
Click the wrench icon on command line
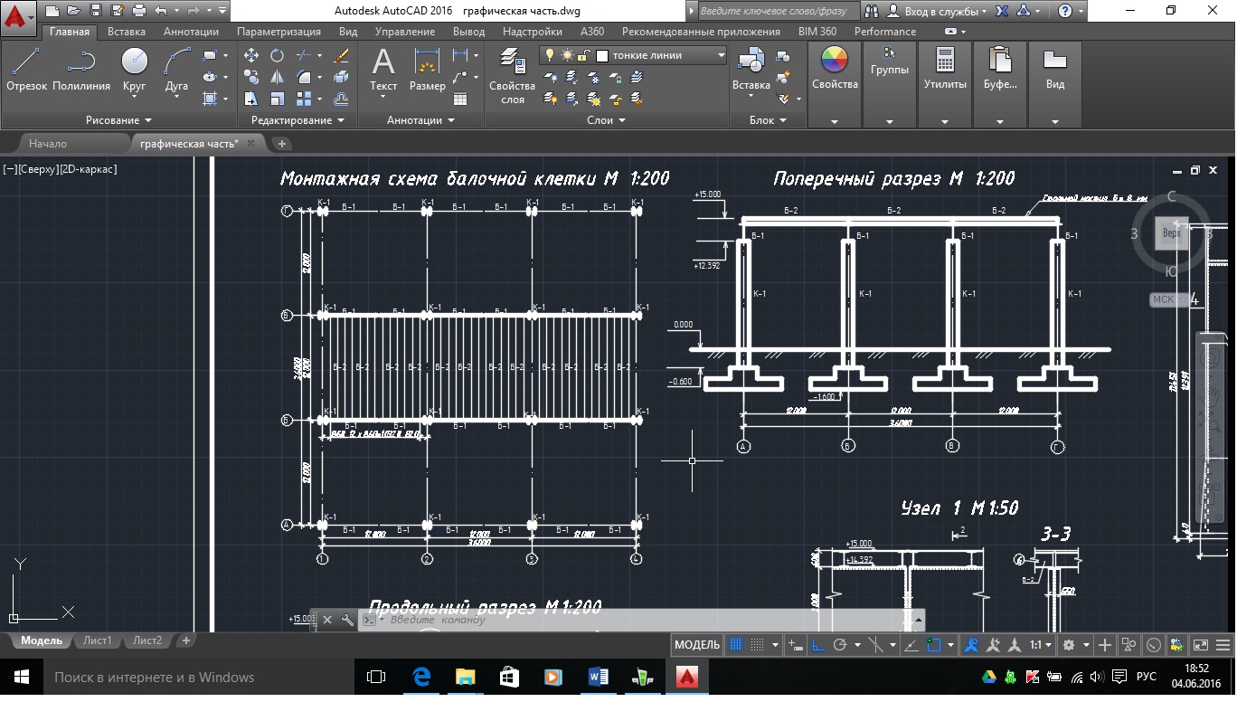pyautogui.click(x=347, y=620)
